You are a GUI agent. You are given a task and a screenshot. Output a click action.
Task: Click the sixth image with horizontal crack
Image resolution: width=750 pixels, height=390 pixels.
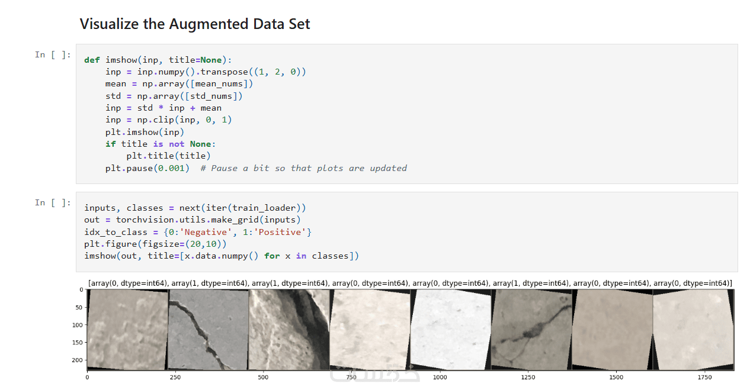tap(531, 330)
